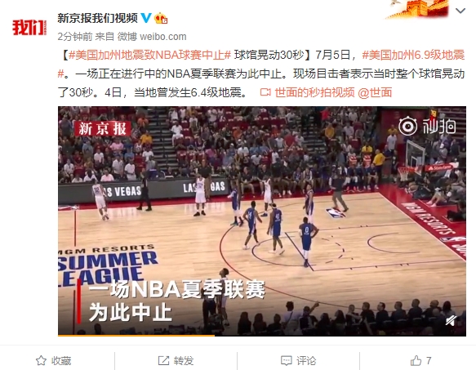
Task: Open the 2分钟前 timestamp link
Action: [74, 37]
